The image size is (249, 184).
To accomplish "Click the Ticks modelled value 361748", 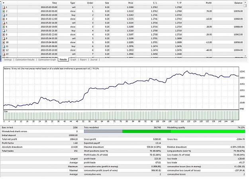I will 157,128.
